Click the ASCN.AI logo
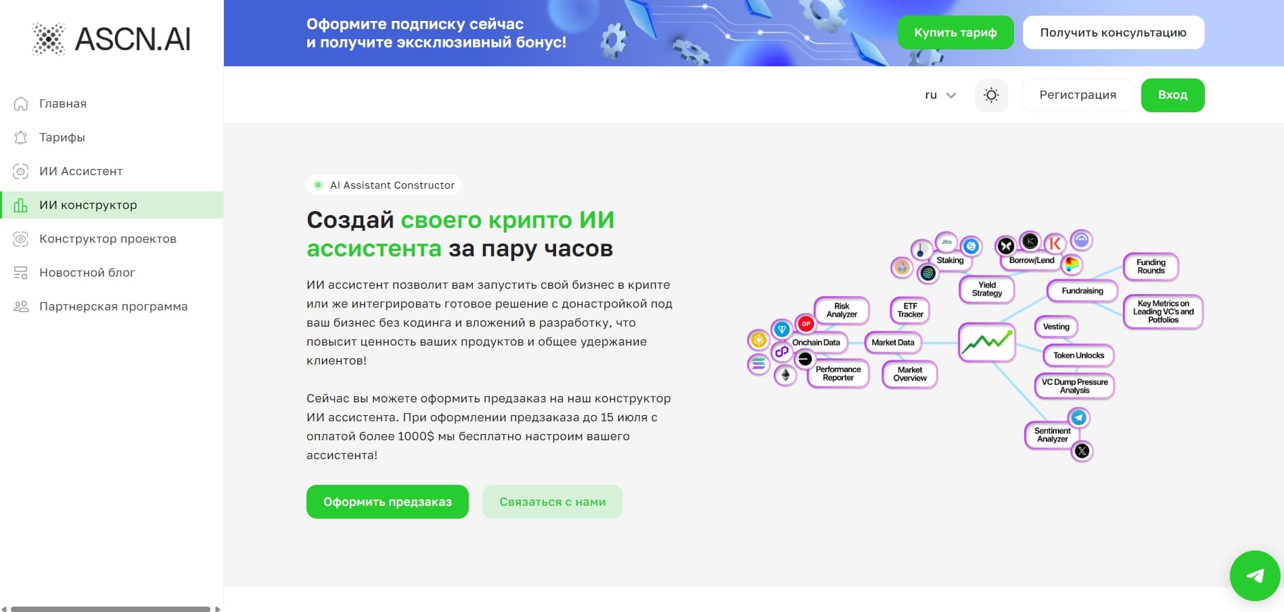Viewport: 1284px width, 612px height. (x=112, y=39)
